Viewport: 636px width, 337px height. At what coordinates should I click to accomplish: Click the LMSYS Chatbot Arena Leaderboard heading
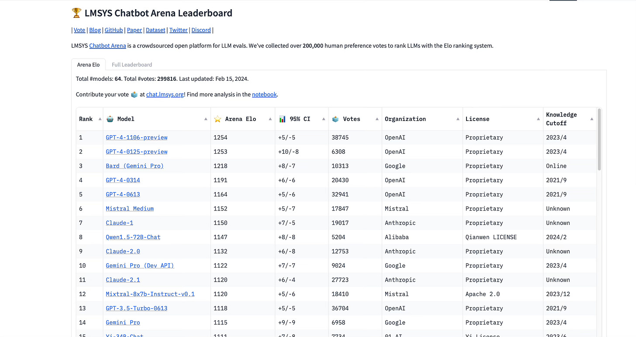pyautogui.click(x=159, y=13)
